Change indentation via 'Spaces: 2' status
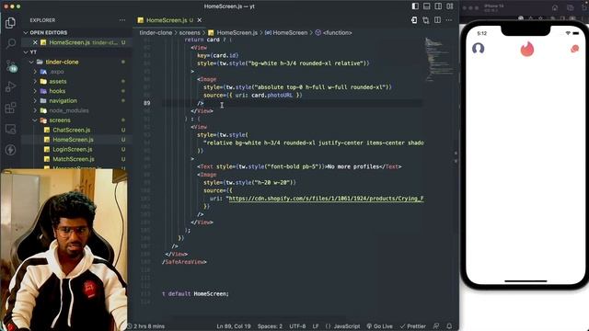The width and height of the screenshot is (589, 331). coord(270,326)
